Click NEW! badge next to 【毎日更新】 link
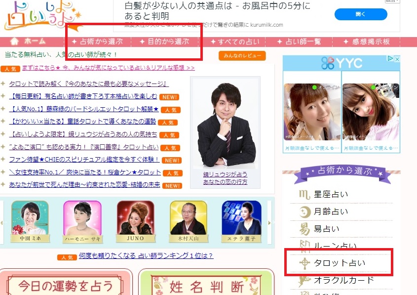The width and height of the screenshot is (417, 295). click(169, 97)
